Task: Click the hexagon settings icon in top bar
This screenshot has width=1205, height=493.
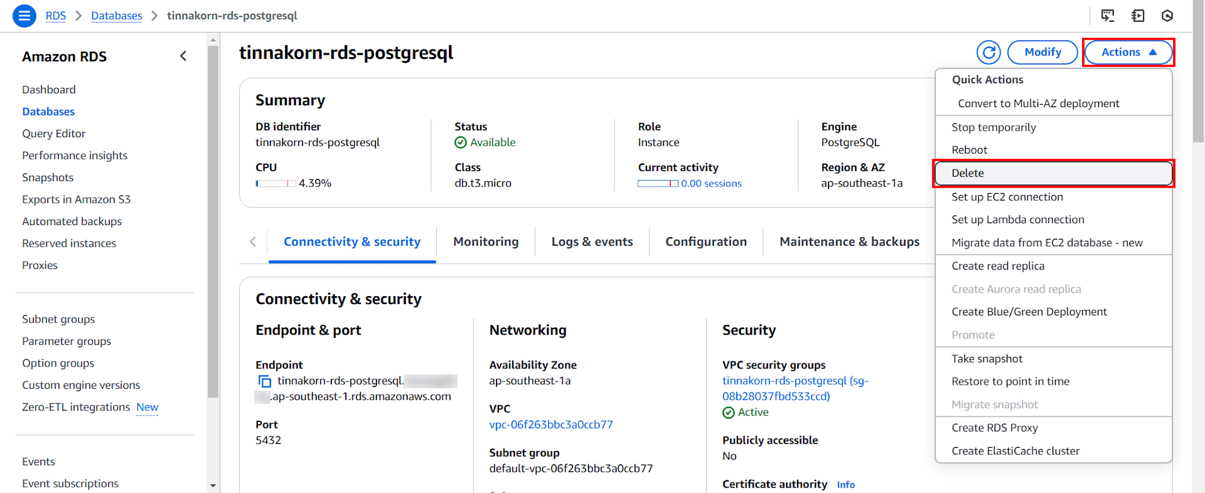Action: pos(1167,16)
